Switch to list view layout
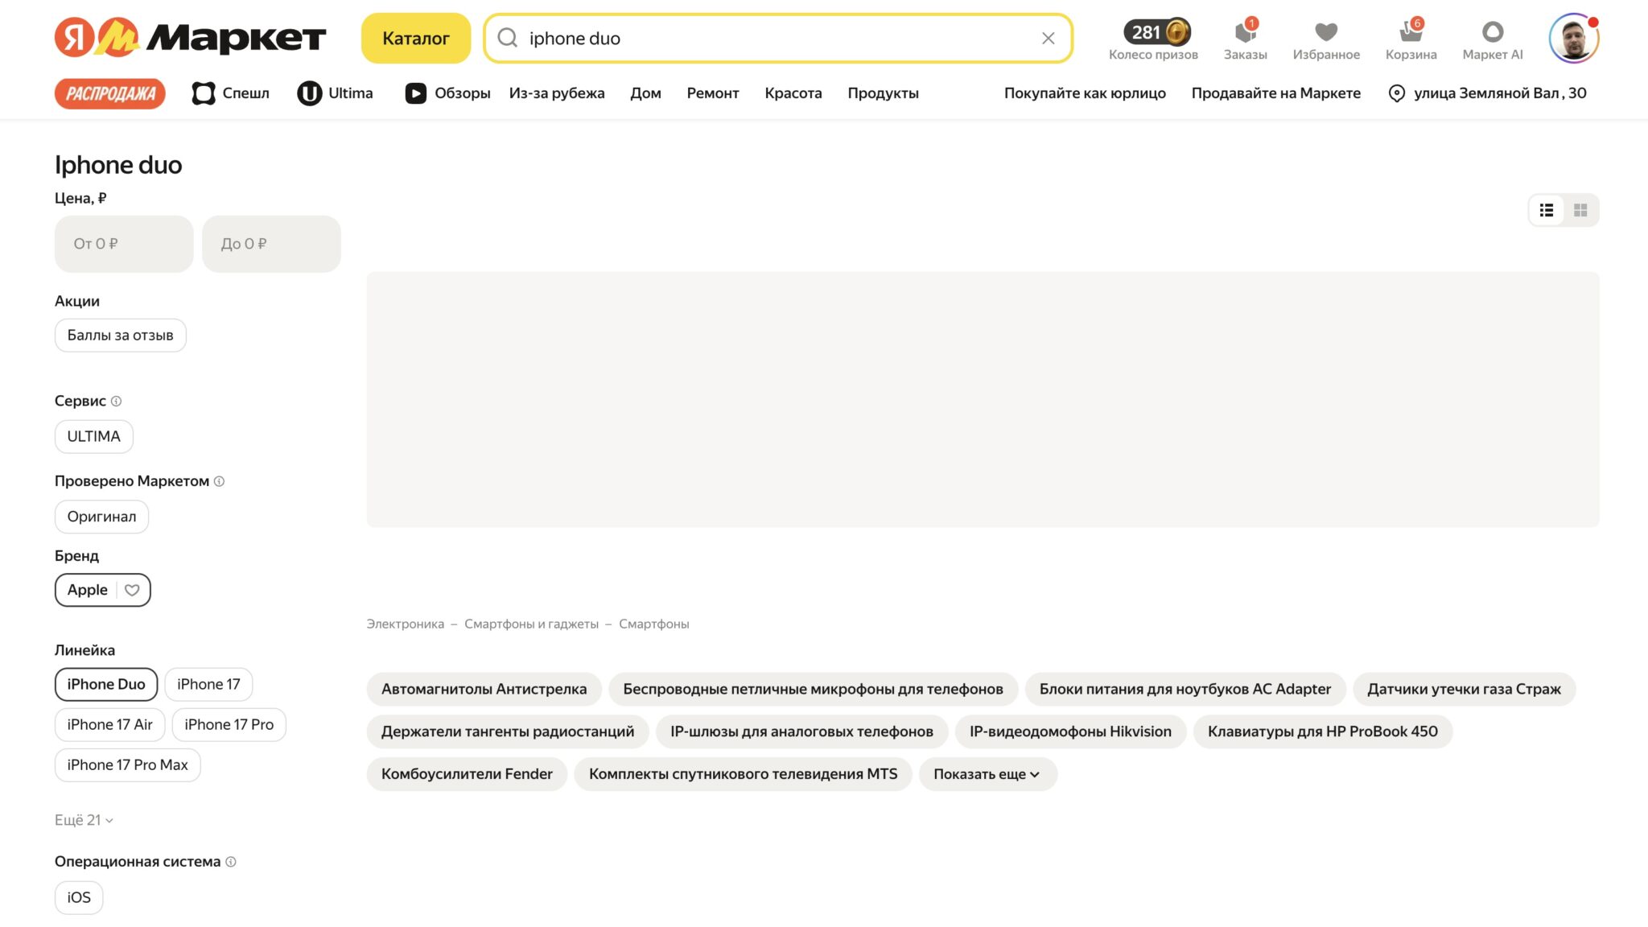Screen dimensions: 1648x927 (1547, 210)
